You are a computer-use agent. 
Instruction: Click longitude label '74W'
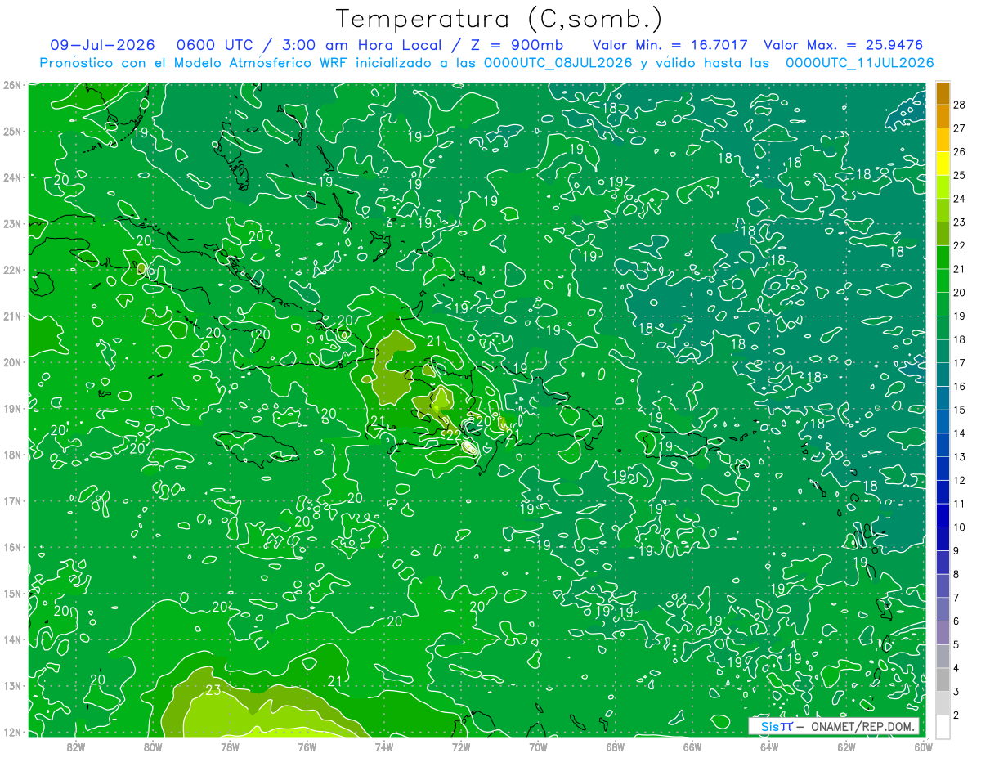384,747
